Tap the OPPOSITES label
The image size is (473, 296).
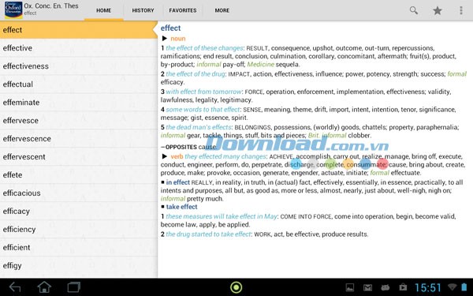click(x=181, y=147)
